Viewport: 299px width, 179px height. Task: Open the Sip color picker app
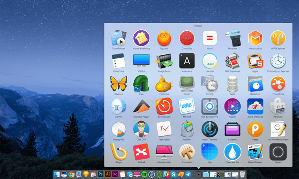210,152
